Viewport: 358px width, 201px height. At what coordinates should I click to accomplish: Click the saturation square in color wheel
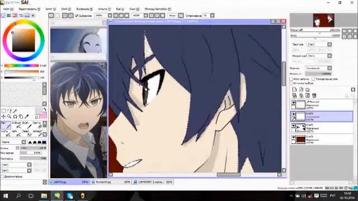(23, 40)
